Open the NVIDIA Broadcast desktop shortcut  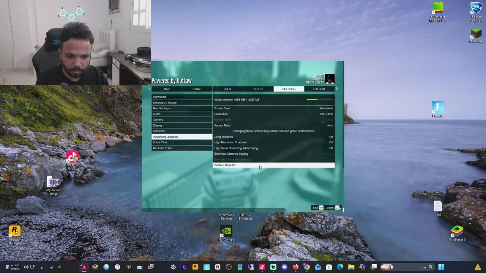[246, 217]
